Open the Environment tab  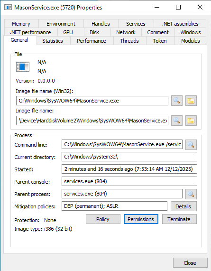point(61,24)
